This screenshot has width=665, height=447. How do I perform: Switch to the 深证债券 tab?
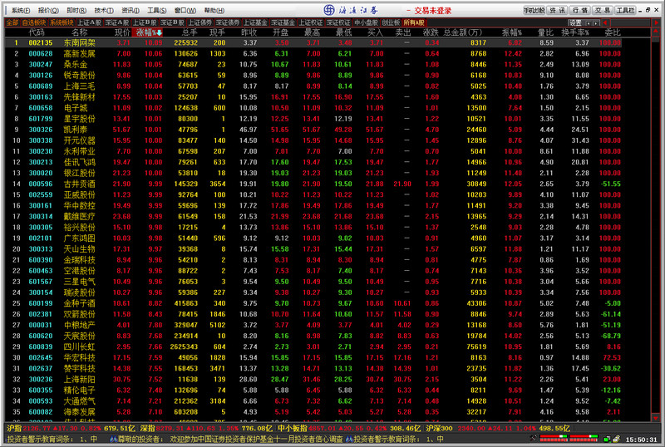pyautogui.click(x=228, y=22)
